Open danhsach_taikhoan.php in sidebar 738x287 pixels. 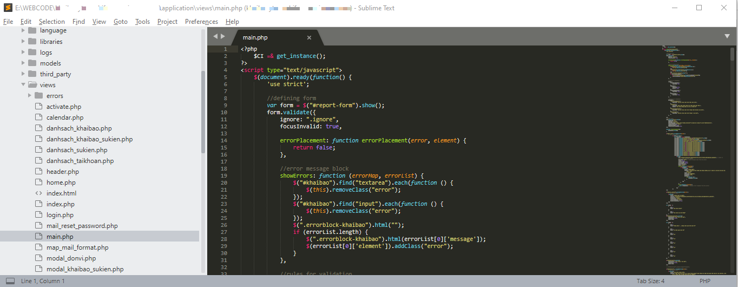coord(80,161)
